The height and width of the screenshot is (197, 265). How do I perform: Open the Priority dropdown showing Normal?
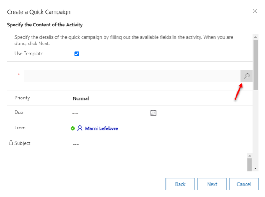coord(81,98)
